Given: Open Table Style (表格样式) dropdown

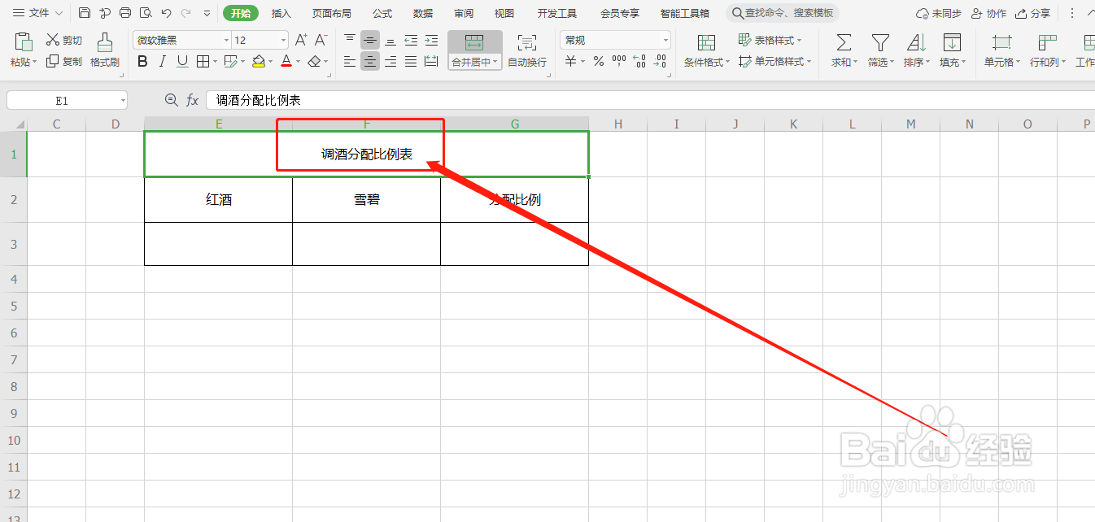Looking at the screenshot, I should point(770,40).
